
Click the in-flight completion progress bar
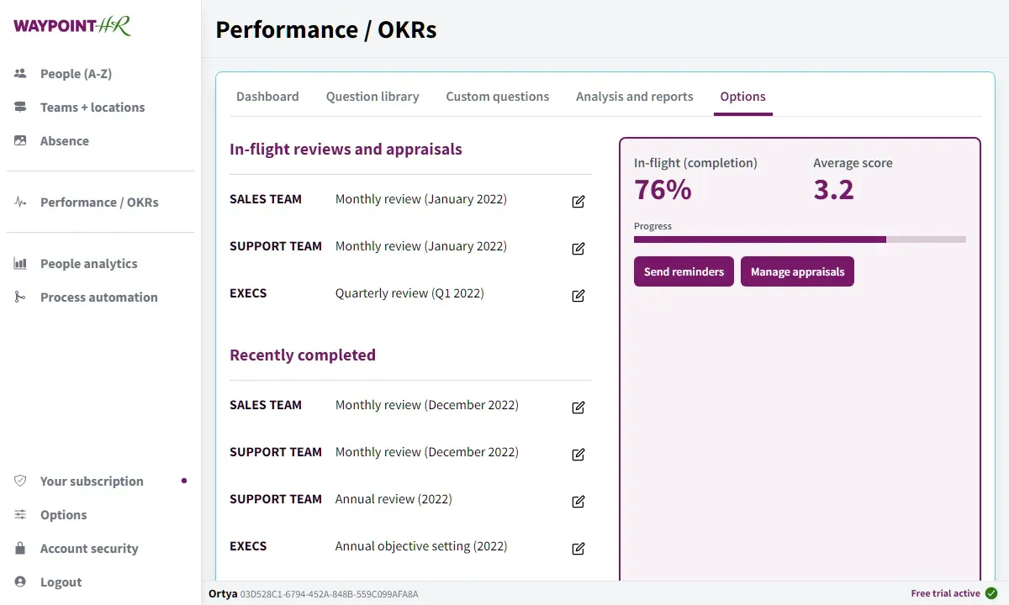click(x=799, y=239)
